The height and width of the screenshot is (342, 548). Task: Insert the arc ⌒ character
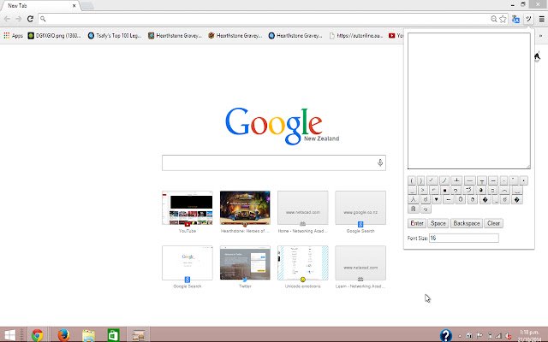point(504,190)
